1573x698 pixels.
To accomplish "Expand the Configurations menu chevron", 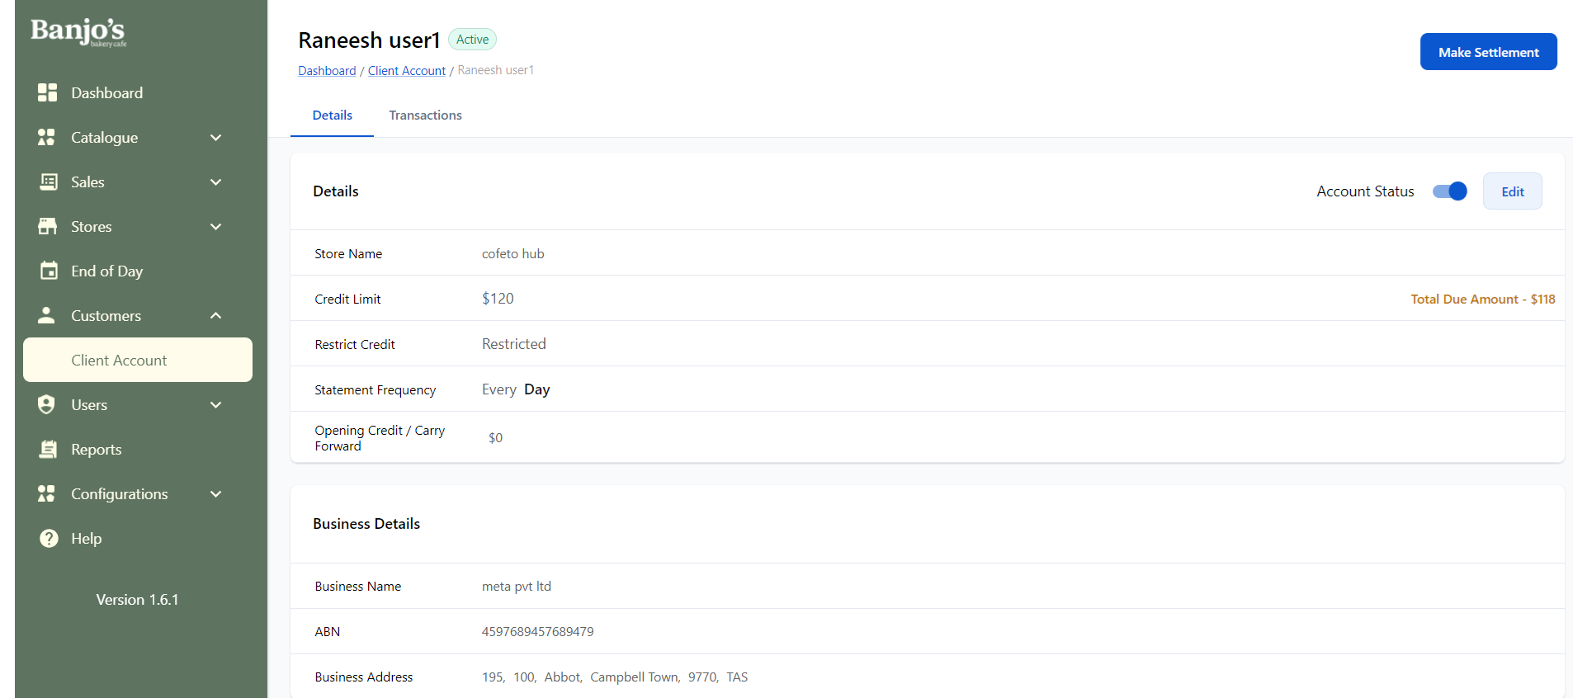I will click(x=216, y=494).
